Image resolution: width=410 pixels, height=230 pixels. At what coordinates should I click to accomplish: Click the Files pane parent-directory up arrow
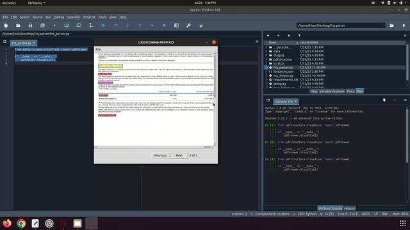point(289,36)
